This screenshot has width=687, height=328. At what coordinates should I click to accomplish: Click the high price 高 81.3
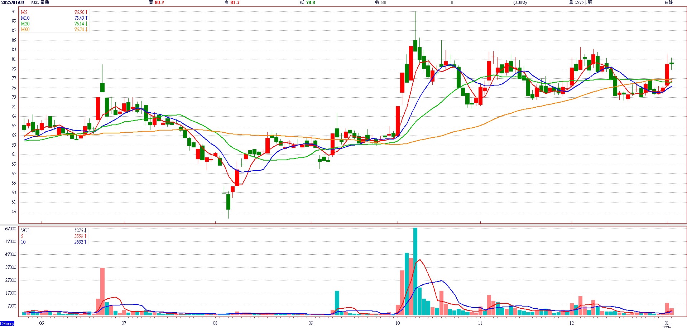click(232, 3)
